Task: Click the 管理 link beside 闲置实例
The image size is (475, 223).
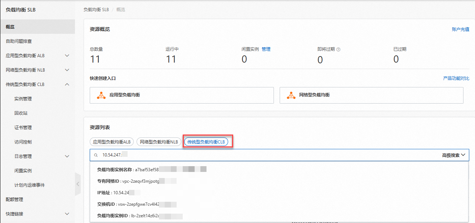Action: click(266, 49)
